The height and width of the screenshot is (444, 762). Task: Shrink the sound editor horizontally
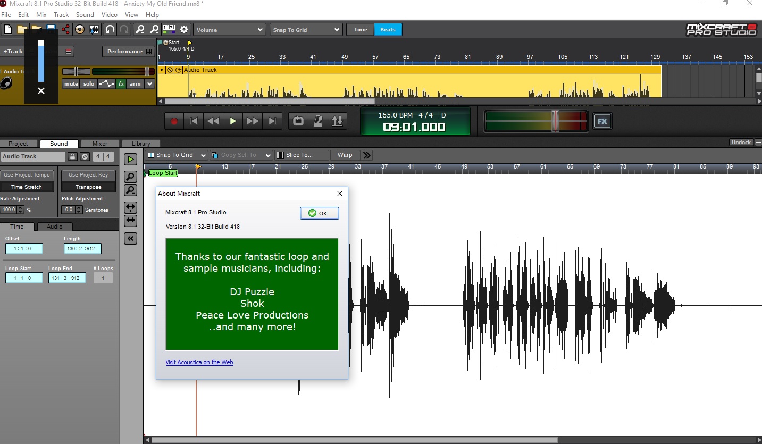[130, 220]
